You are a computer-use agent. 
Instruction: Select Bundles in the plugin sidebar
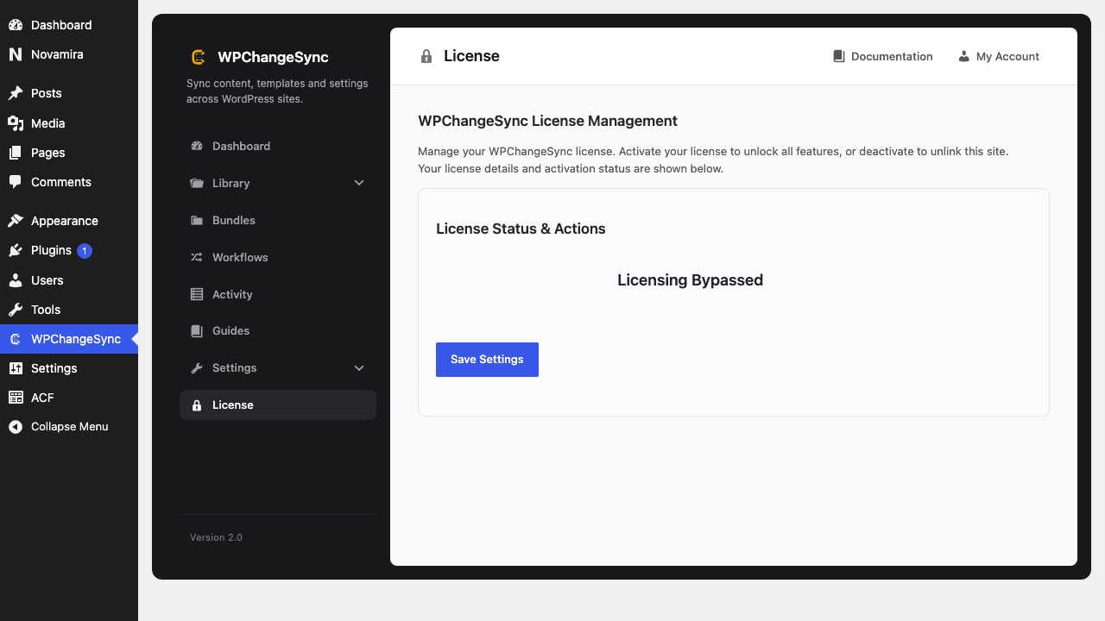(278, 220)
